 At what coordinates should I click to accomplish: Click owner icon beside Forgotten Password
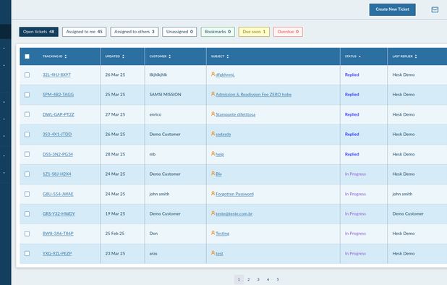pyautogui.click(x=213, y=194)
